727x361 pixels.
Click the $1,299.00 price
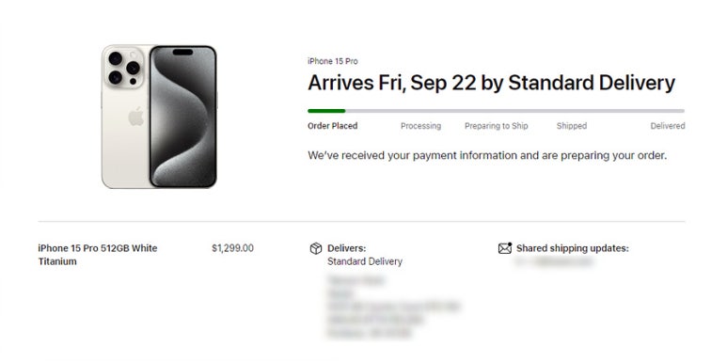click(x=232, y=248)
